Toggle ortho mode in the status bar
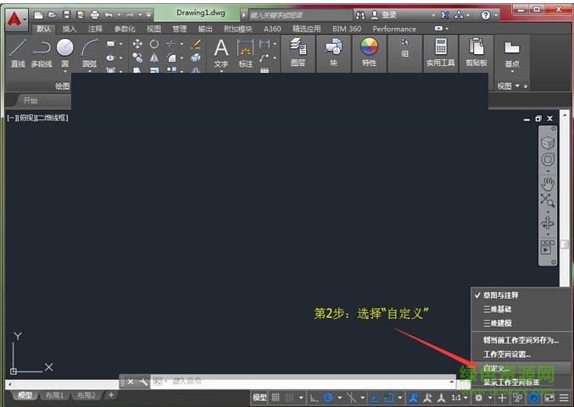 (315, 397)
